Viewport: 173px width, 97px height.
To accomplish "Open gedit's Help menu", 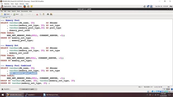I will pyautogui.click(x=31, y=11).
